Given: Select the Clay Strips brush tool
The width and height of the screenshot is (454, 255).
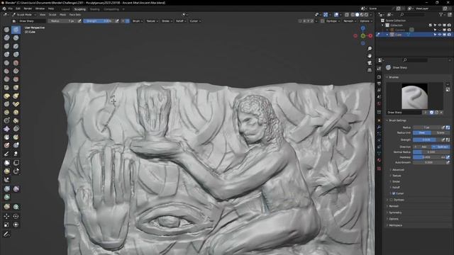Looking at the screenshot, I should [16, 38].
